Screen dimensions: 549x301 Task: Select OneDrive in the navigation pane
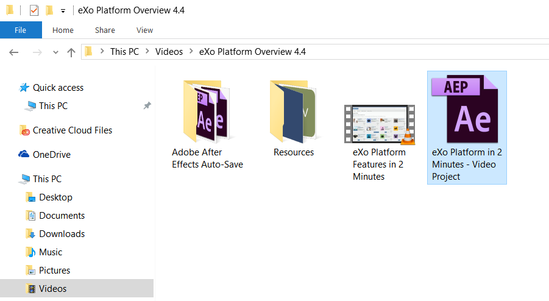(x=52, y=154)
